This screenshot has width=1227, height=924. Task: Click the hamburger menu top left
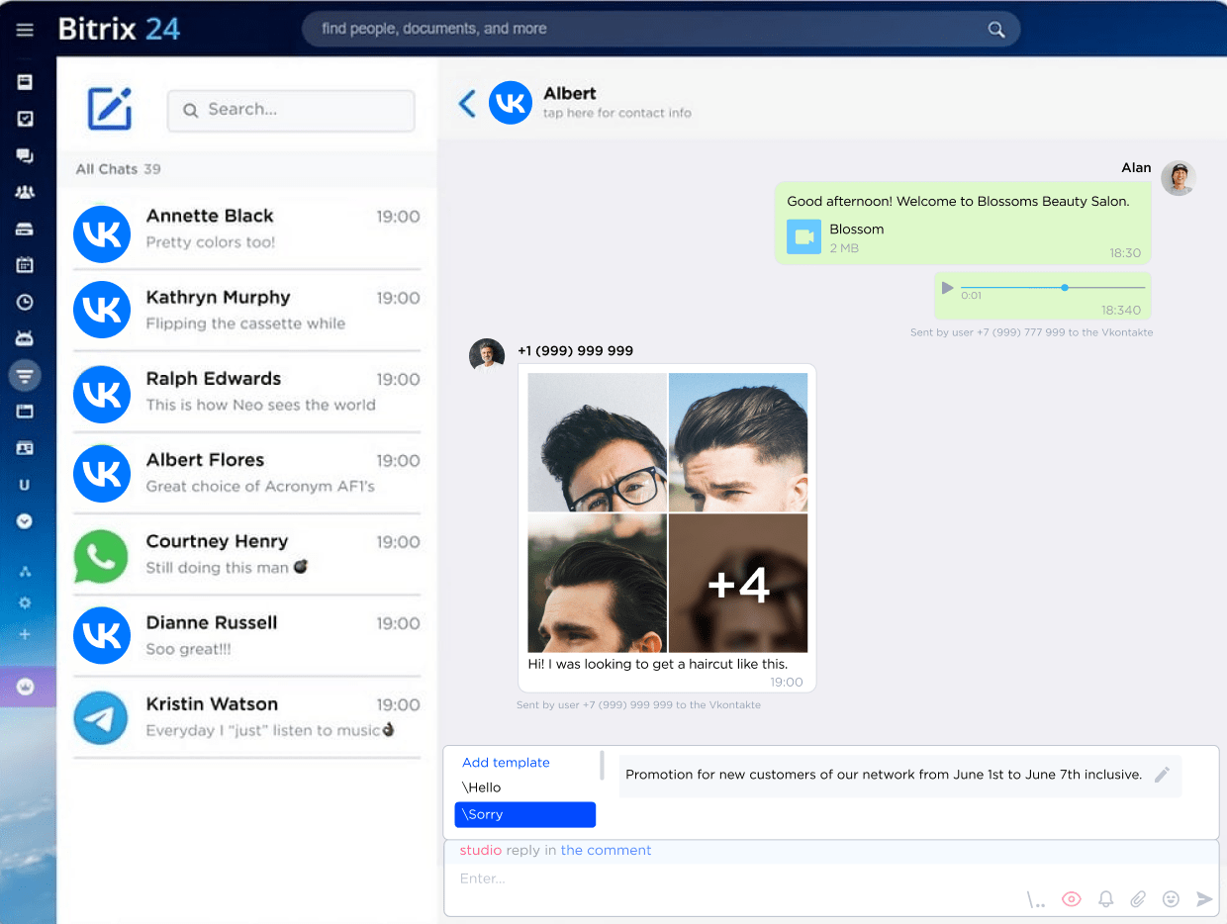click(25, 29)
